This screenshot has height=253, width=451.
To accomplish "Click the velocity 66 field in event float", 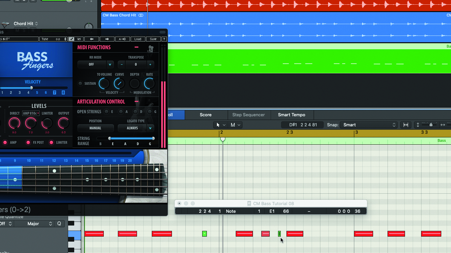I will tap(286, 211).
